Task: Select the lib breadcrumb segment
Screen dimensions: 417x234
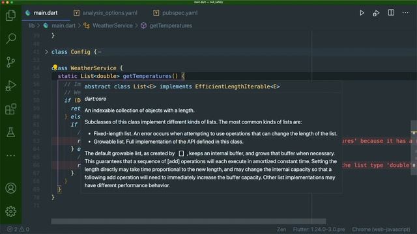Action: pyautogui.click(x=31, y=26)
